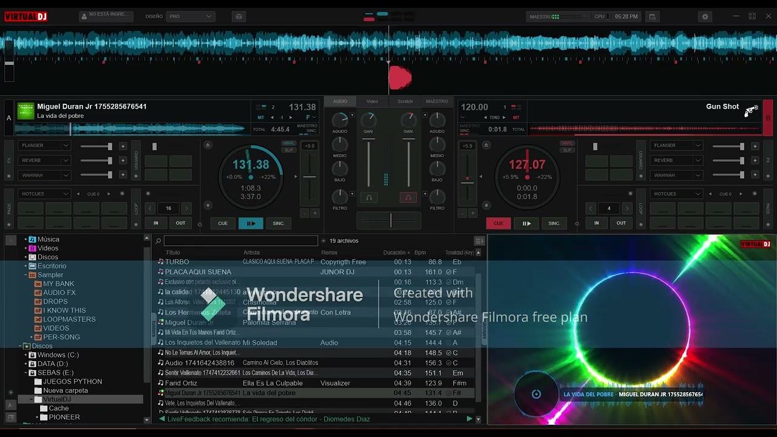
Task: Eject the track from deck A
Action: click(208, 145)
